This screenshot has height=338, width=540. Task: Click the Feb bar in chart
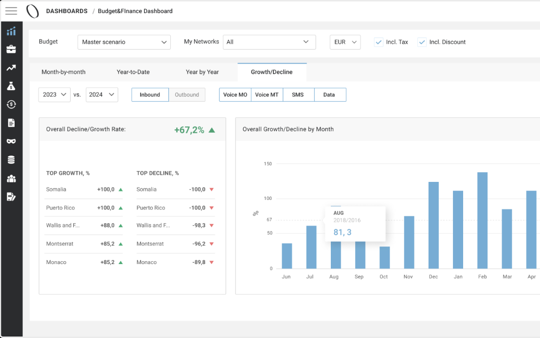pos(482,220)
